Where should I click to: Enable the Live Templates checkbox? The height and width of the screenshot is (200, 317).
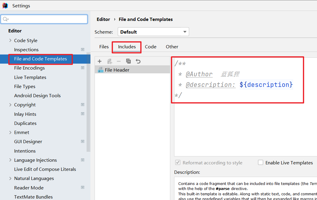[x=260, y=163]
